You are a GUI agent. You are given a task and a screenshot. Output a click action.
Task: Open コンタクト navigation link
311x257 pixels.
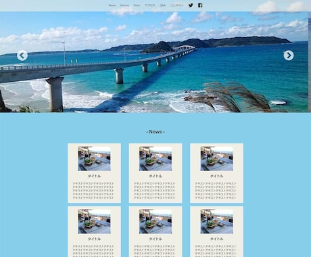177,5
